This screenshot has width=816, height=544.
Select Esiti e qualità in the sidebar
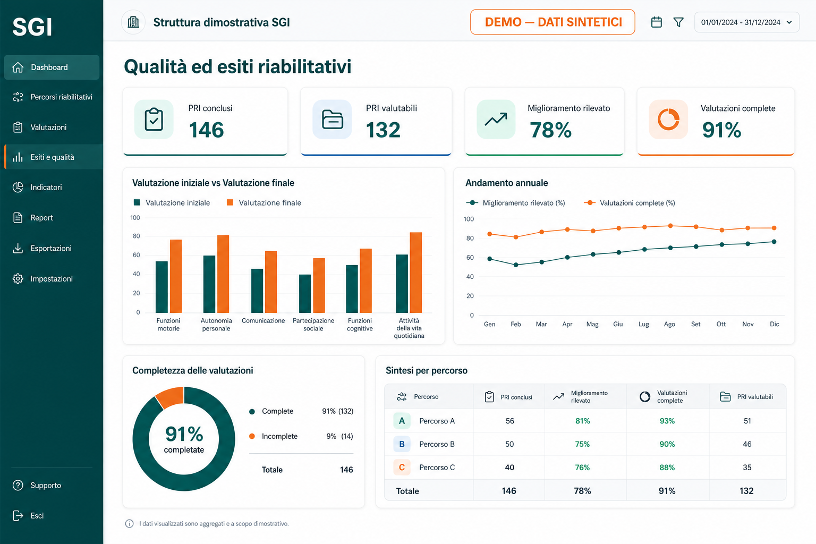point(53,157)
